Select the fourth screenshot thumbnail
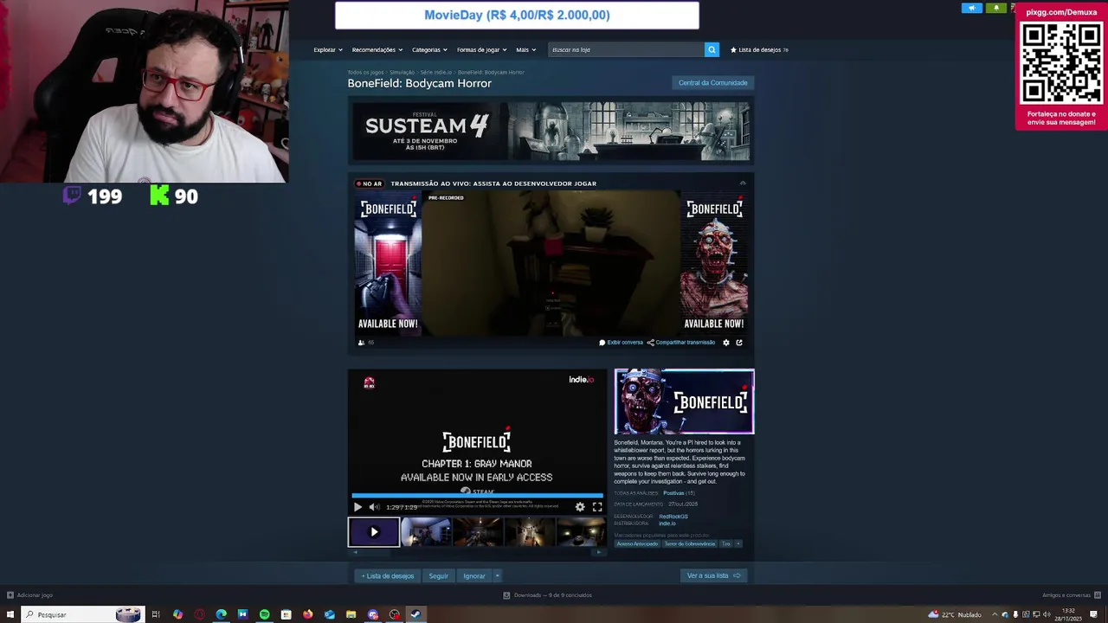 click(x=530, y=532)
